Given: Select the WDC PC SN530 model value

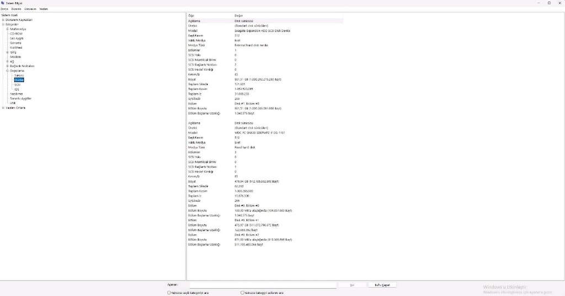Looking at the screenshot, I should coord(260,133).
